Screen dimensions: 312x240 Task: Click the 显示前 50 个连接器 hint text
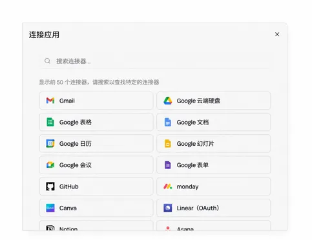coord(99,82)
